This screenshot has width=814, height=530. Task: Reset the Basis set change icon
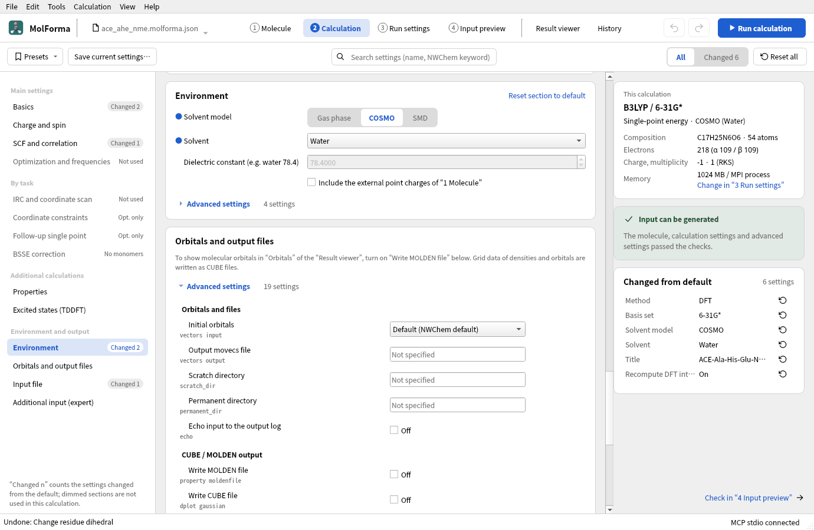(783, 315)
